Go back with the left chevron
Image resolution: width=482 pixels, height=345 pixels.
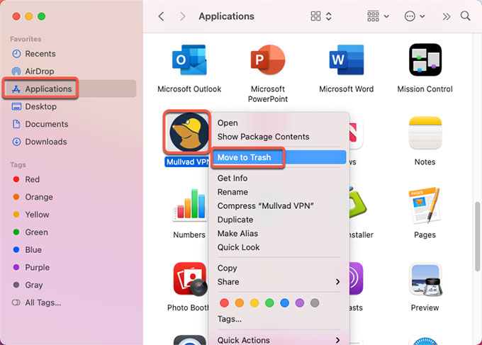coord(161,16)
